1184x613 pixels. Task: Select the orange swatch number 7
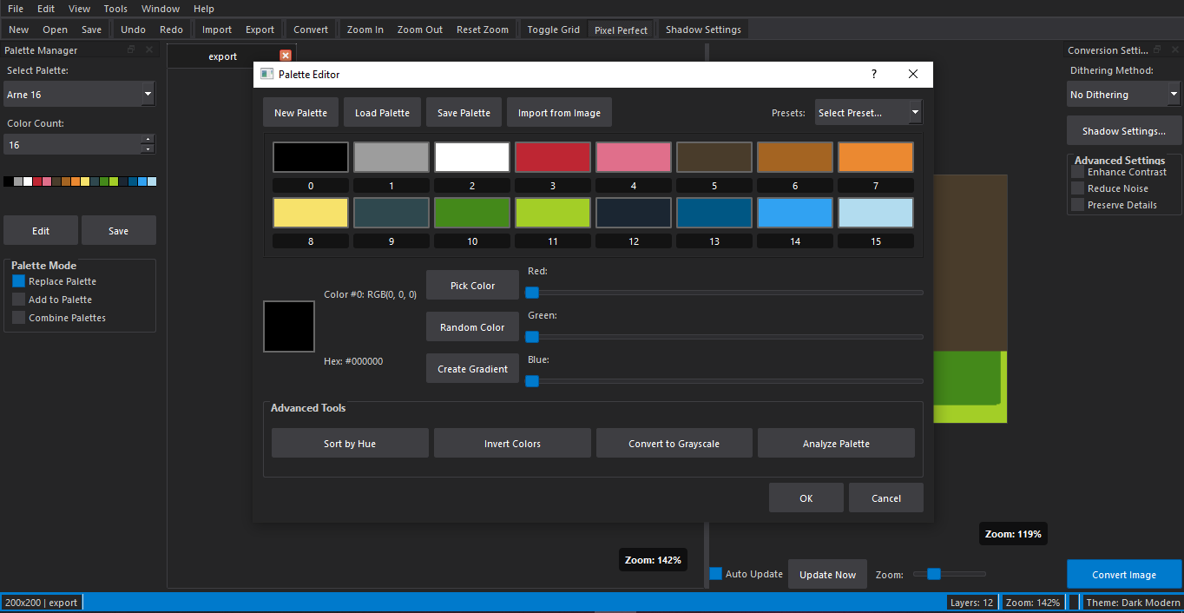click(x=875, y=157)
